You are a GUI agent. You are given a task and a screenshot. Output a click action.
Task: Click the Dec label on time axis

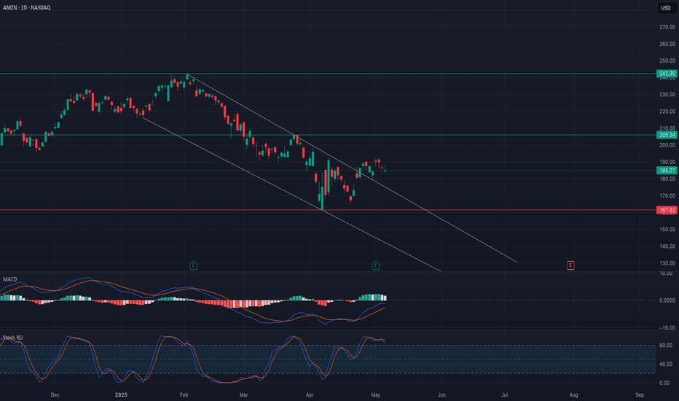pyautogui.click(x=55, y=395)
